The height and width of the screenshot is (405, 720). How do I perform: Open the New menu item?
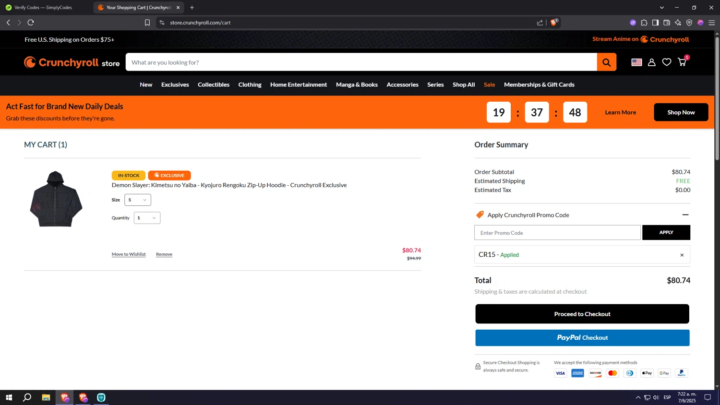(x=146, y=84)
